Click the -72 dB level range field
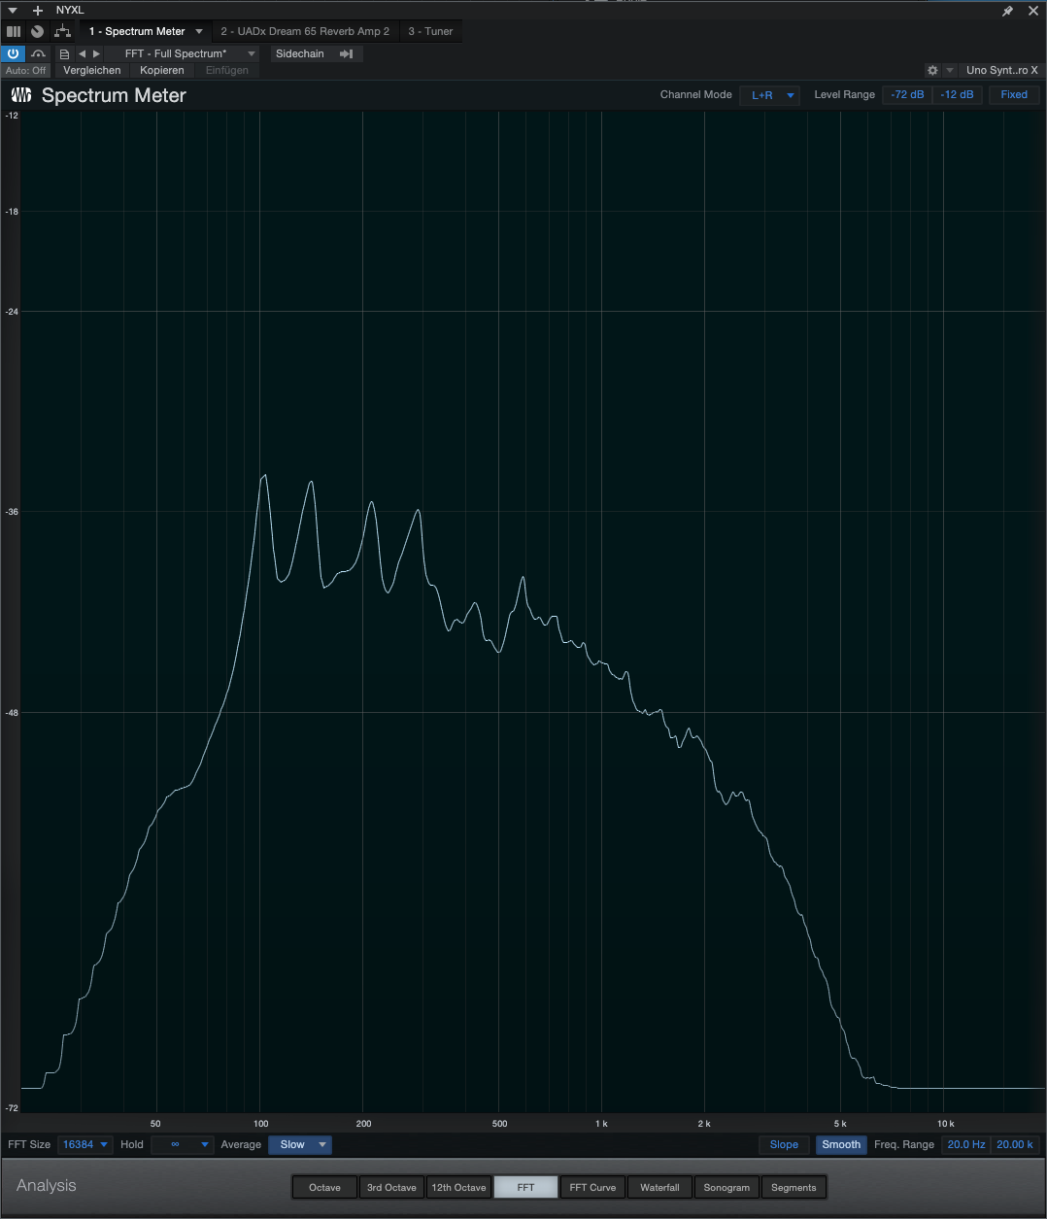The width and height of the screenshot is (1047, 1219). pyautogui.click(x=907, y=95)
